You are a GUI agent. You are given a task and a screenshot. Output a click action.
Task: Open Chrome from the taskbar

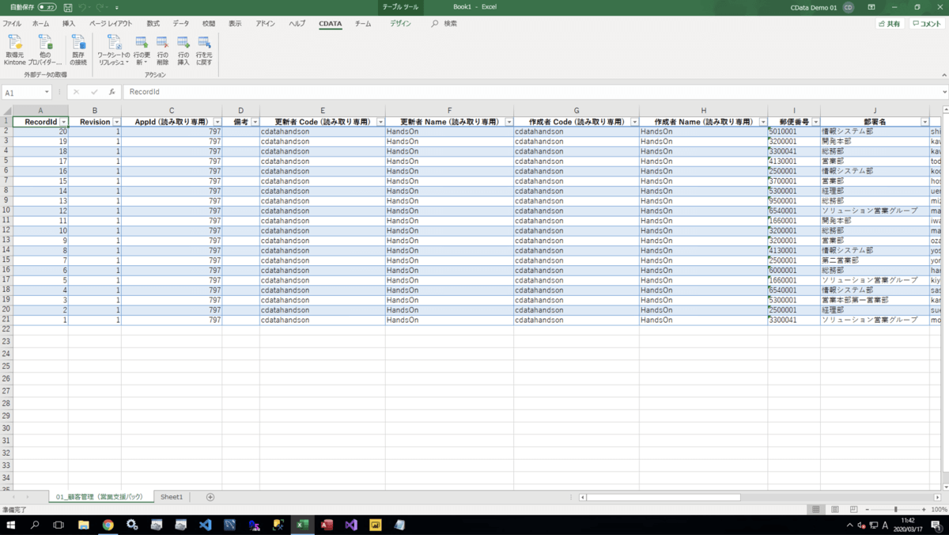(x=108, y=525)
